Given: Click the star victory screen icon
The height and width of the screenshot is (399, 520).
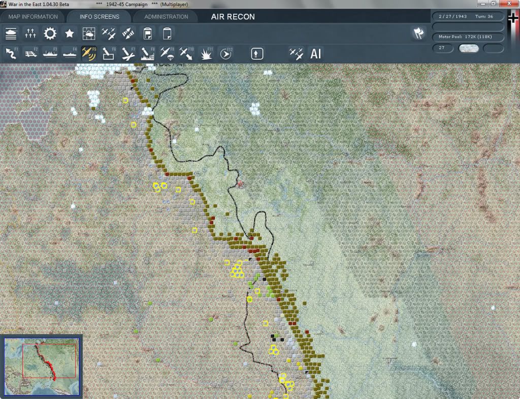Looking at the screenshot, I should [x=69, y=33].
